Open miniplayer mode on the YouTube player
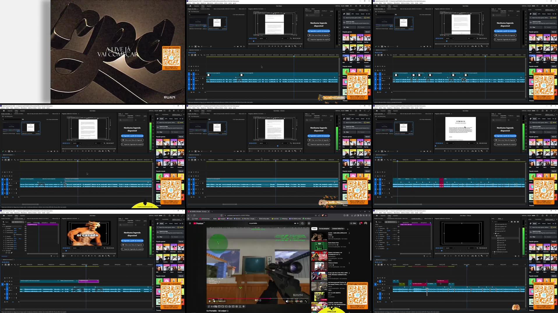 301,301
